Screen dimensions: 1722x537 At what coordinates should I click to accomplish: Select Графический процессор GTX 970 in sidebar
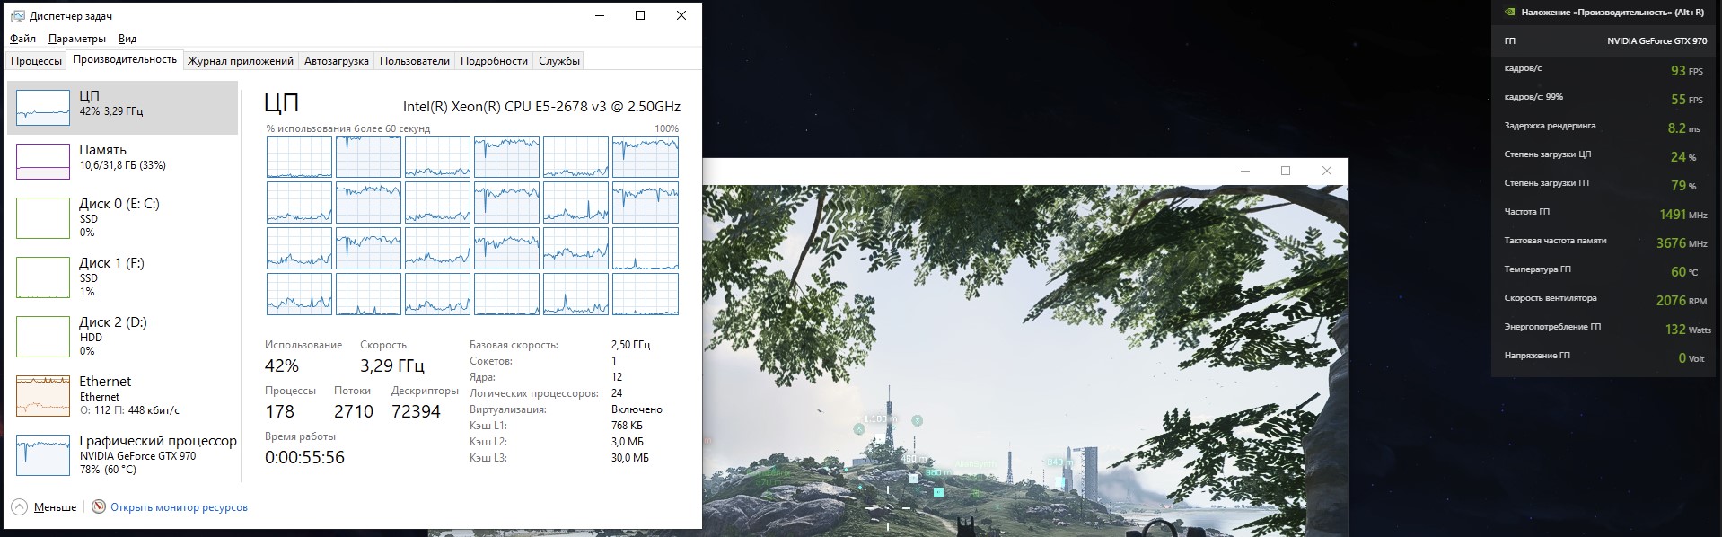click(x=123, y=454)
